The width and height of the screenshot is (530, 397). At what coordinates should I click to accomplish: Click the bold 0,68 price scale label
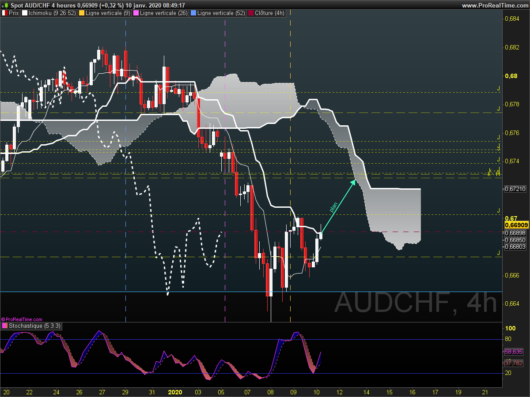(511, 76)
